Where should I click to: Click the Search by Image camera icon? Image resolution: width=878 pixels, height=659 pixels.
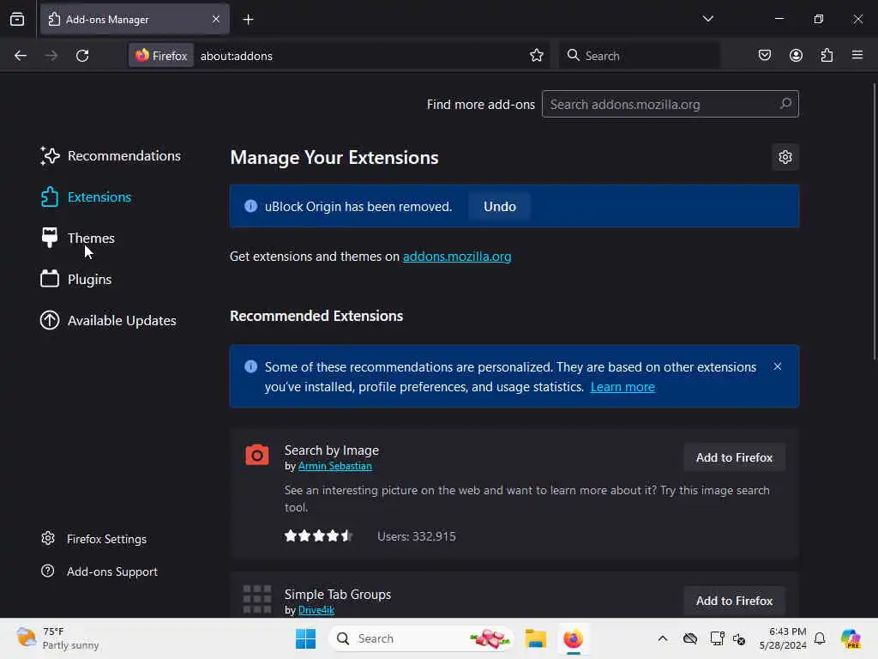[257, 455]
